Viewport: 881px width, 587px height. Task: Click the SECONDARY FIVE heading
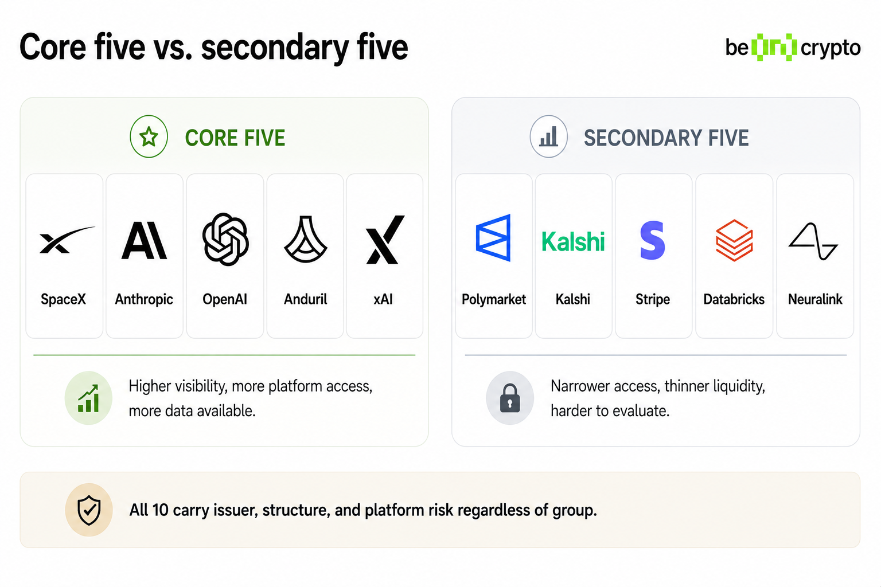pyautogui.click(x=666, y=138)
